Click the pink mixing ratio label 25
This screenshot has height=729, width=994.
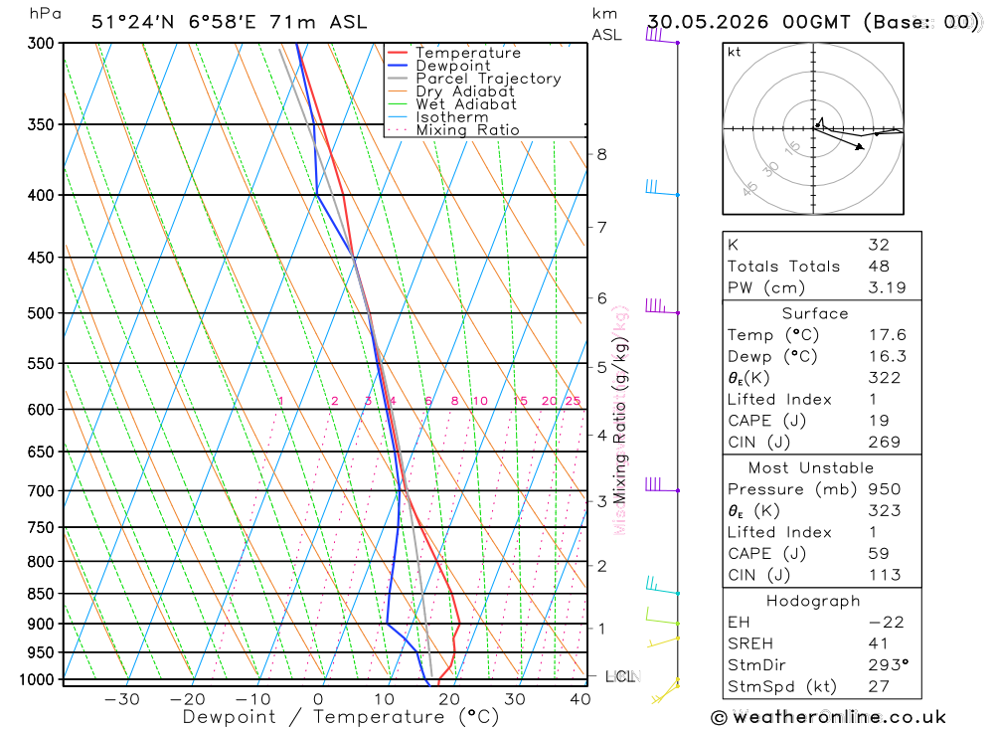[574, 401]
